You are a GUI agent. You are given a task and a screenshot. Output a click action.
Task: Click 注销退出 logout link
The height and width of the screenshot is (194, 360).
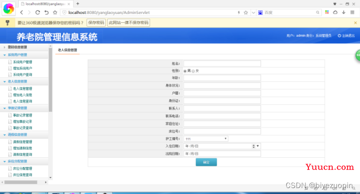coord(346,36)
